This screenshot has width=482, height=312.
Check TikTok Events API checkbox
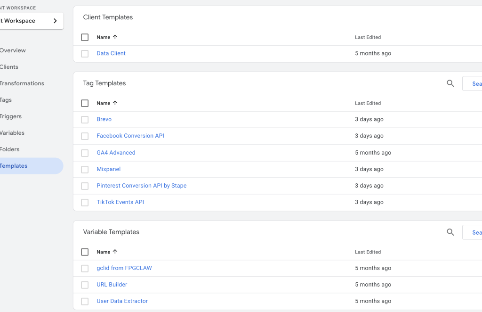pos(85,203)
